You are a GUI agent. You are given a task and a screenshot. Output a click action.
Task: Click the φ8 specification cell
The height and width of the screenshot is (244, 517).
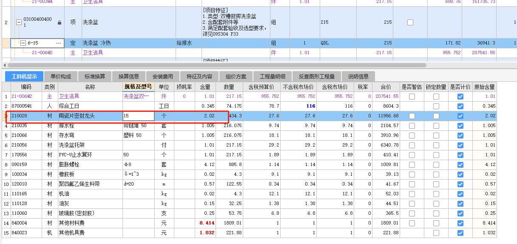[x=138, y=165]
